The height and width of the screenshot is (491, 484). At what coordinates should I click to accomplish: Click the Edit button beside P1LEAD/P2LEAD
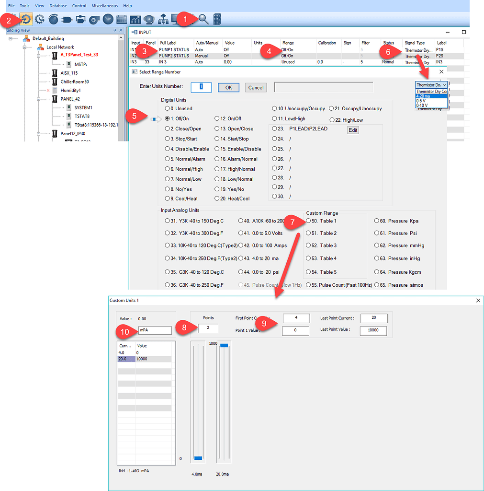(x=353, y=129)
